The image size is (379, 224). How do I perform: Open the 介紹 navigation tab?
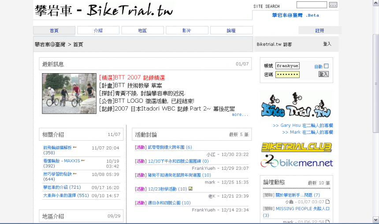click(98, 30)
